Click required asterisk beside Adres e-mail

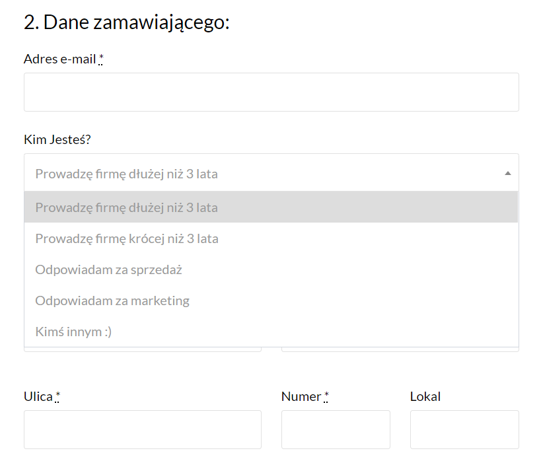tap(102, 59)
